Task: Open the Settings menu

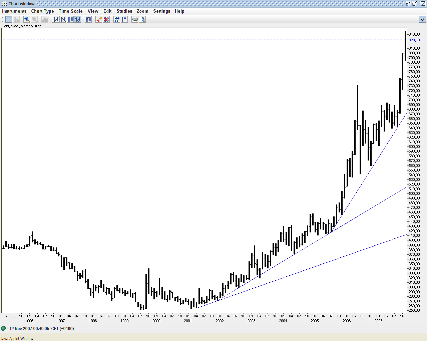Action: coord(161,11)
